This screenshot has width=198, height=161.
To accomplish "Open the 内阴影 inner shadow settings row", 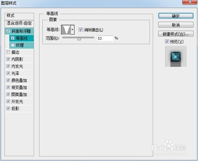I will point(19,59).
